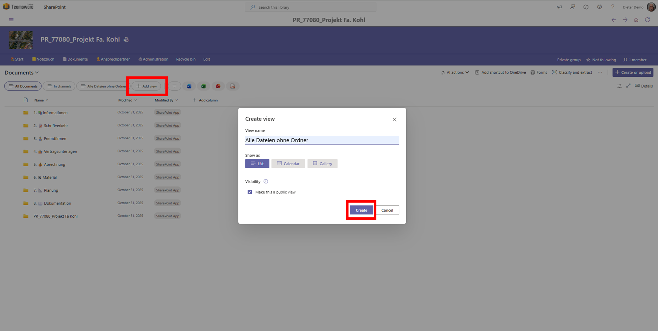Click the home navigation icon
The image size is (658, 331).
[636, 20]
